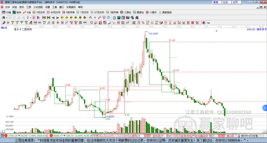Image resolution: width=267 pixels, height=143 pixels.
Task: Open the 江恩轮 Gann wheel tool
Action: coord(126,12)
